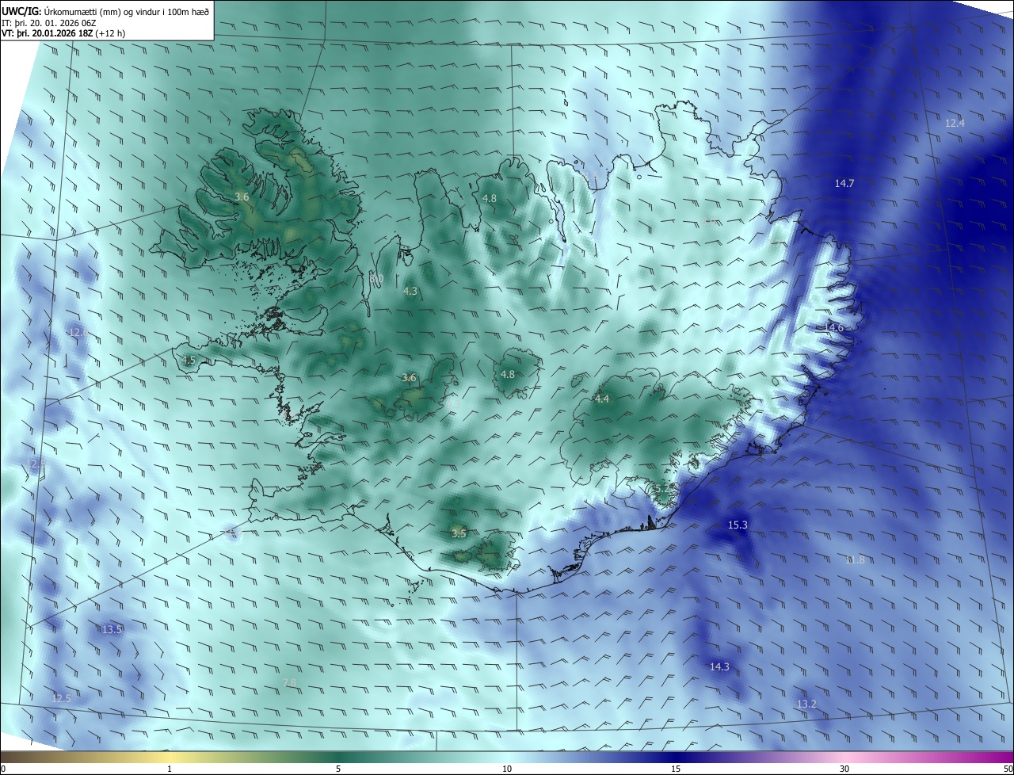Image resolution: width=1014 pixels, height=775 pixels.
Task: Click the 1 tick on colour scale
Action: (x=170, y=769)
